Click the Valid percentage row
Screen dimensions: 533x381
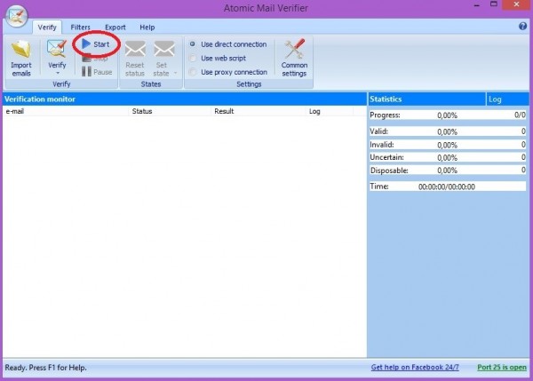(x=448, y=131)
